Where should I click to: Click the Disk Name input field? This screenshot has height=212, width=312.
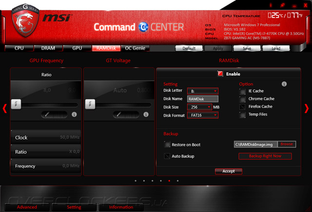(203, 99)
